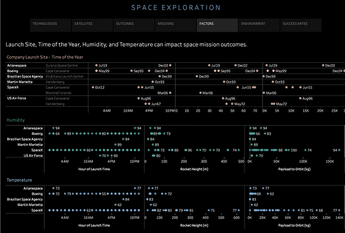
Task: Click the 120K tick on the Temperature payload axis
Action: [327, 218]
